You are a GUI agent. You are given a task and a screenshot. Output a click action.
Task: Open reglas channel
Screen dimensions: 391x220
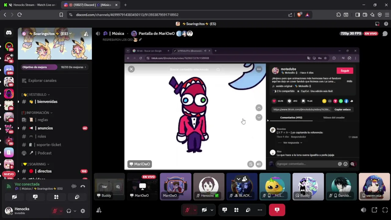[x=55, y=120]
